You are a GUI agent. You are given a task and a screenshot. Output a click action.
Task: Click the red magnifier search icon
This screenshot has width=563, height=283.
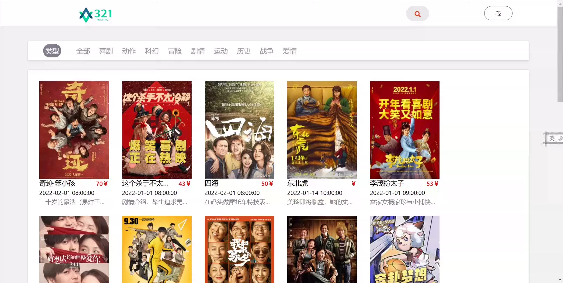[417, 14]
